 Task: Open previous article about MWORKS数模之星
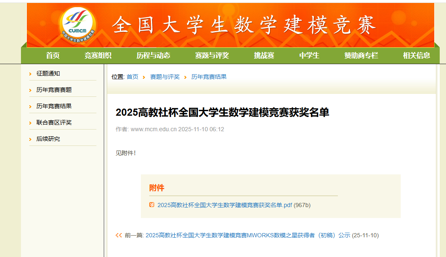[247, 235]
